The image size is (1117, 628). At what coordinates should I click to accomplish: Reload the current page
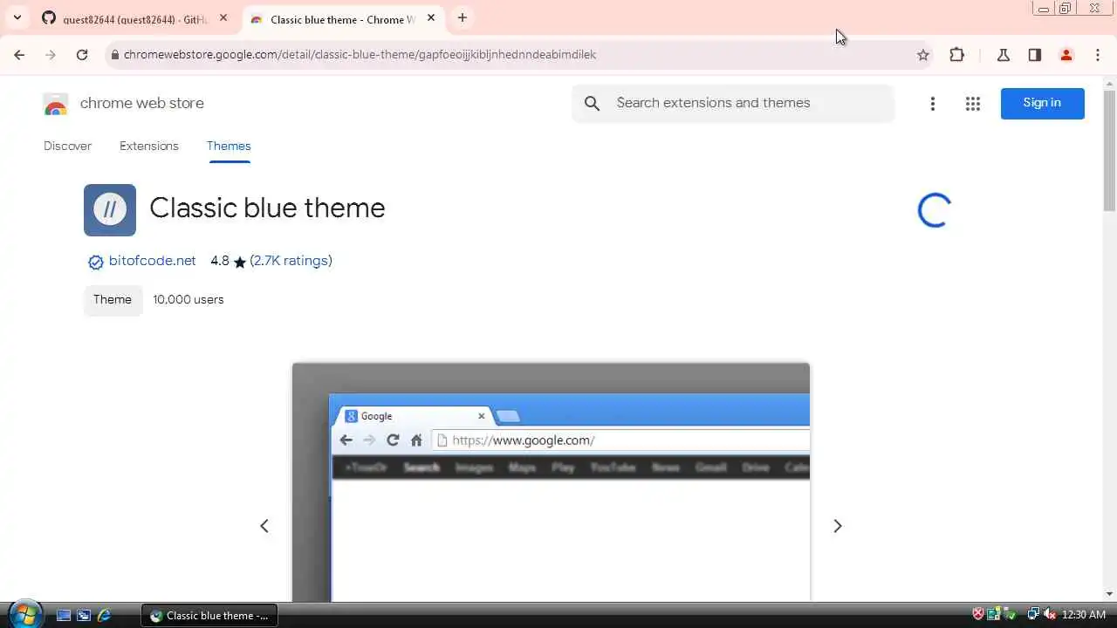pyautogui.click(x=82, y=55)
